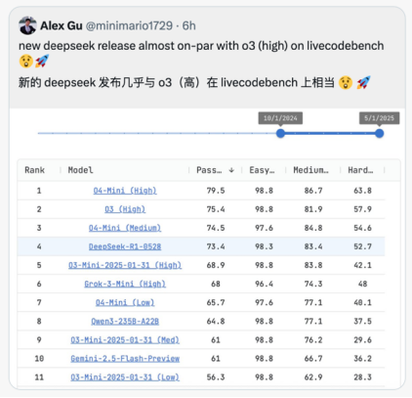The image size is (412, 398).
Task: Click the Rank column header
Action: pyautogui.click(x=35, y=170)
